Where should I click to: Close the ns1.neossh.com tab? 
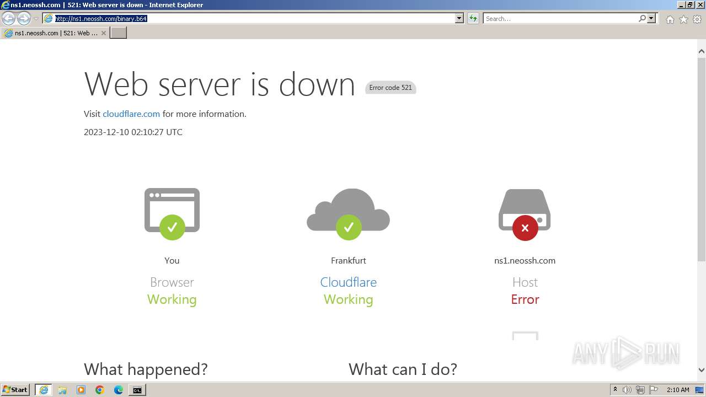103,33
